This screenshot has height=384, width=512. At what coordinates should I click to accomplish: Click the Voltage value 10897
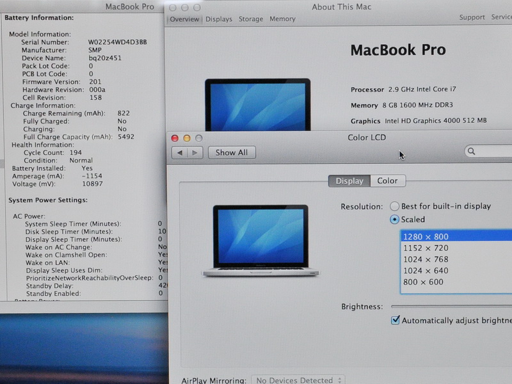92,184
